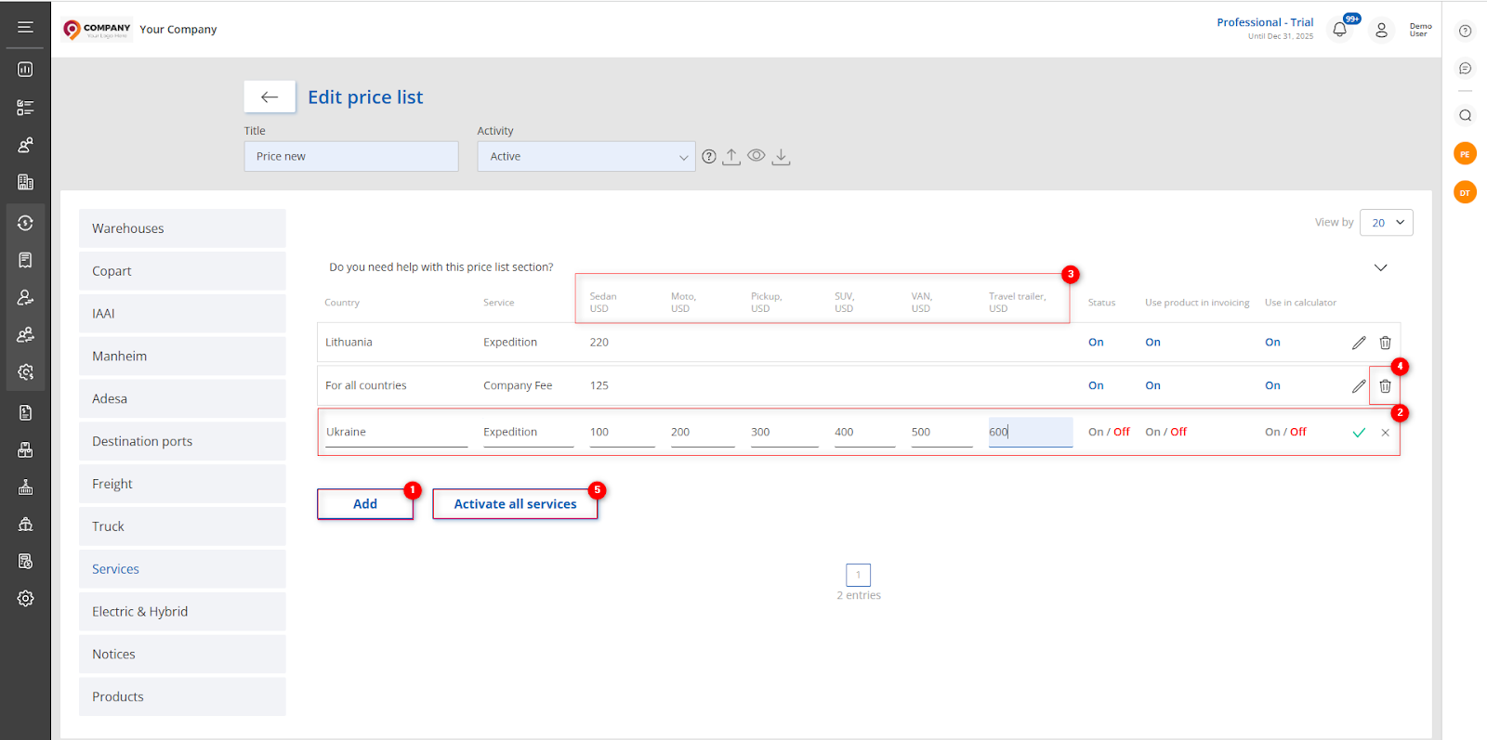Edit the For all countries row with the pencil icon

coord(1359,385)
